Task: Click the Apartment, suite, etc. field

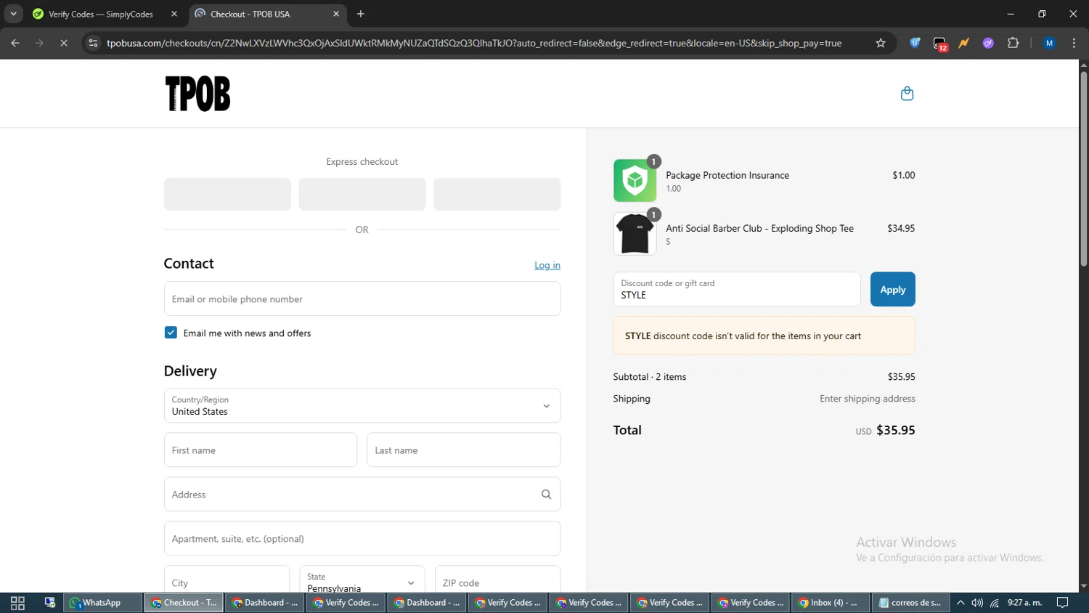Action: 362,538
